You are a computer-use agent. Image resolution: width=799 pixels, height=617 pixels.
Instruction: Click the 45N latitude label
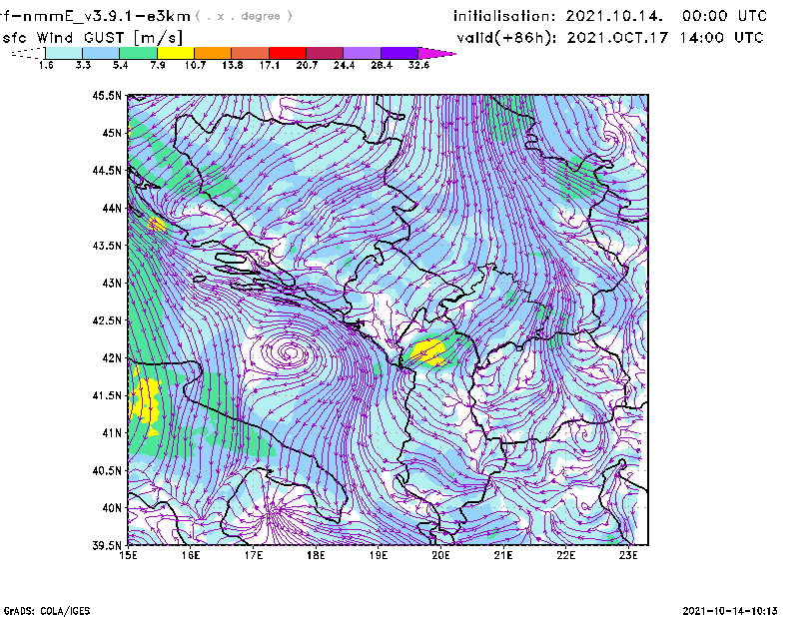click(x=113, y=133)
